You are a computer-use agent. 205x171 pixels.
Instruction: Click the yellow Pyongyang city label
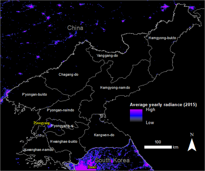pyautogui.click(x=42, y=123)
